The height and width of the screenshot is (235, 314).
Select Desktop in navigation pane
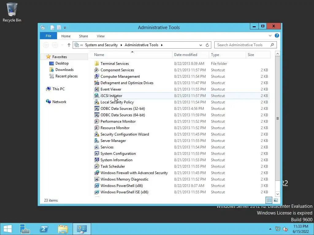pos(62,63)
